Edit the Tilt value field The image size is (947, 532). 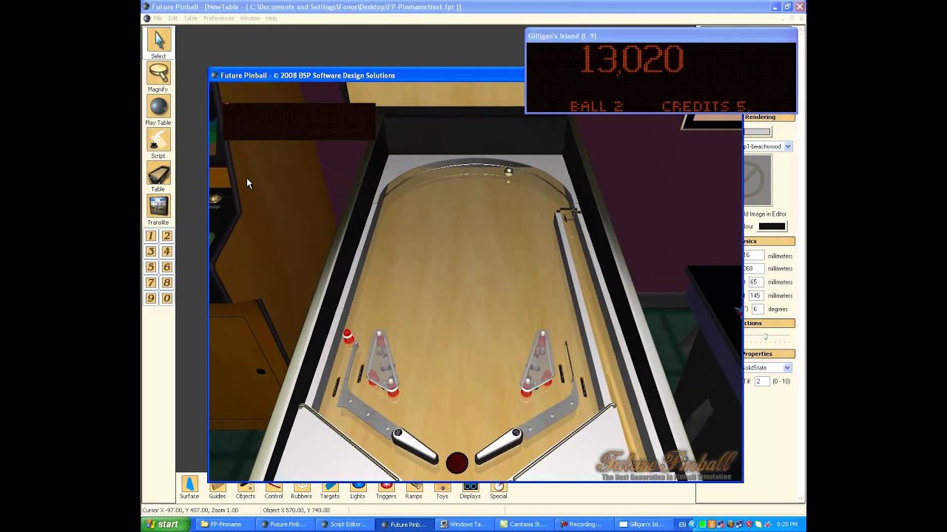pyautogui.click(x=762, y=381)
